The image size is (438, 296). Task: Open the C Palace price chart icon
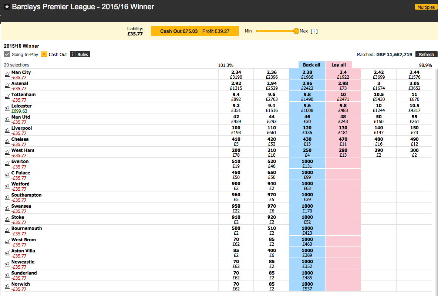pyautogui.click(x=7, y=175)
